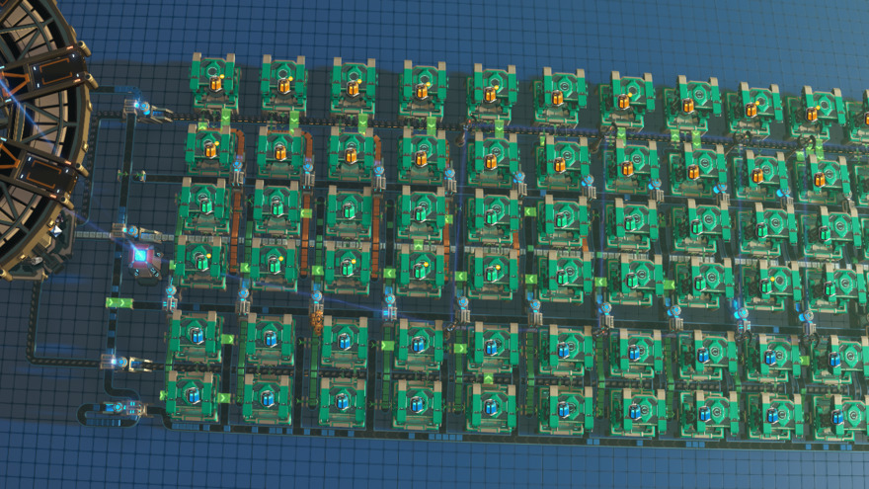
Task: Click orange cube icon on first top-row assembler
Action: [216, 84]
